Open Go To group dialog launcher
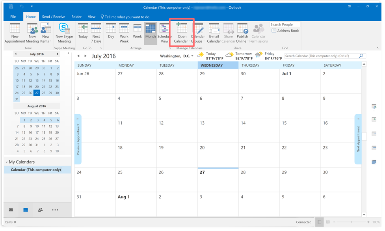The width and height of the screenshot is (385, 231). click(x=100, y=48)
